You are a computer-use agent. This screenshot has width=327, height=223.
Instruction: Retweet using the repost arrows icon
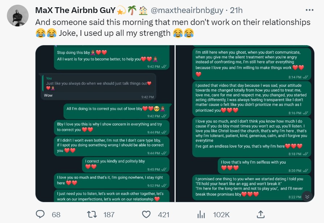(92, 214)
